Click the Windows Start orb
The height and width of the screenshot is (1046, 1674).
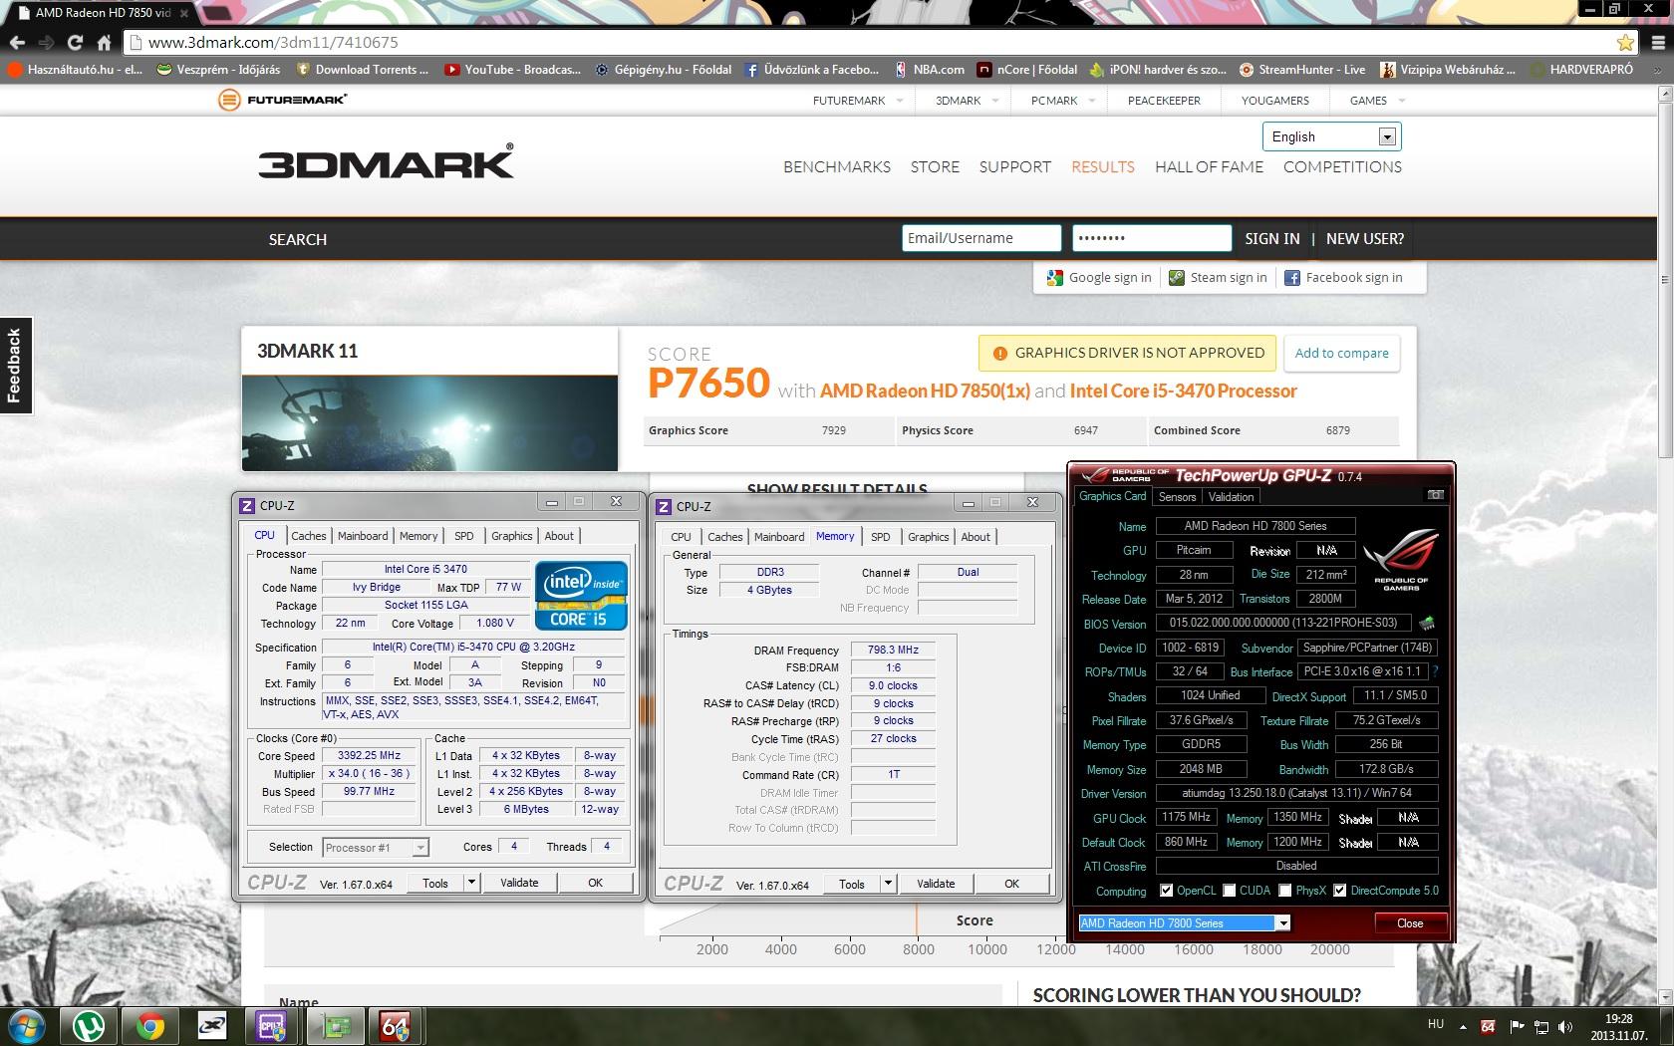click(x=27, y=1025)
